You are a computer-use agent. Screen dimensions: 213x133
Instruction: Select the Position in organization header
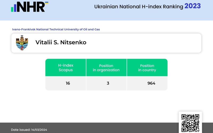[x=106, y=68]
